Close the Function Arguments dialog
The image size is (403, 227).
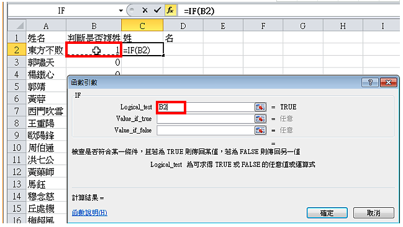coord(388,82)
